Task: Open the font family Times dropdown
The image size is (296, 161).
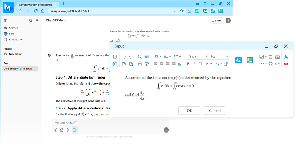Action: click(197, 57)
